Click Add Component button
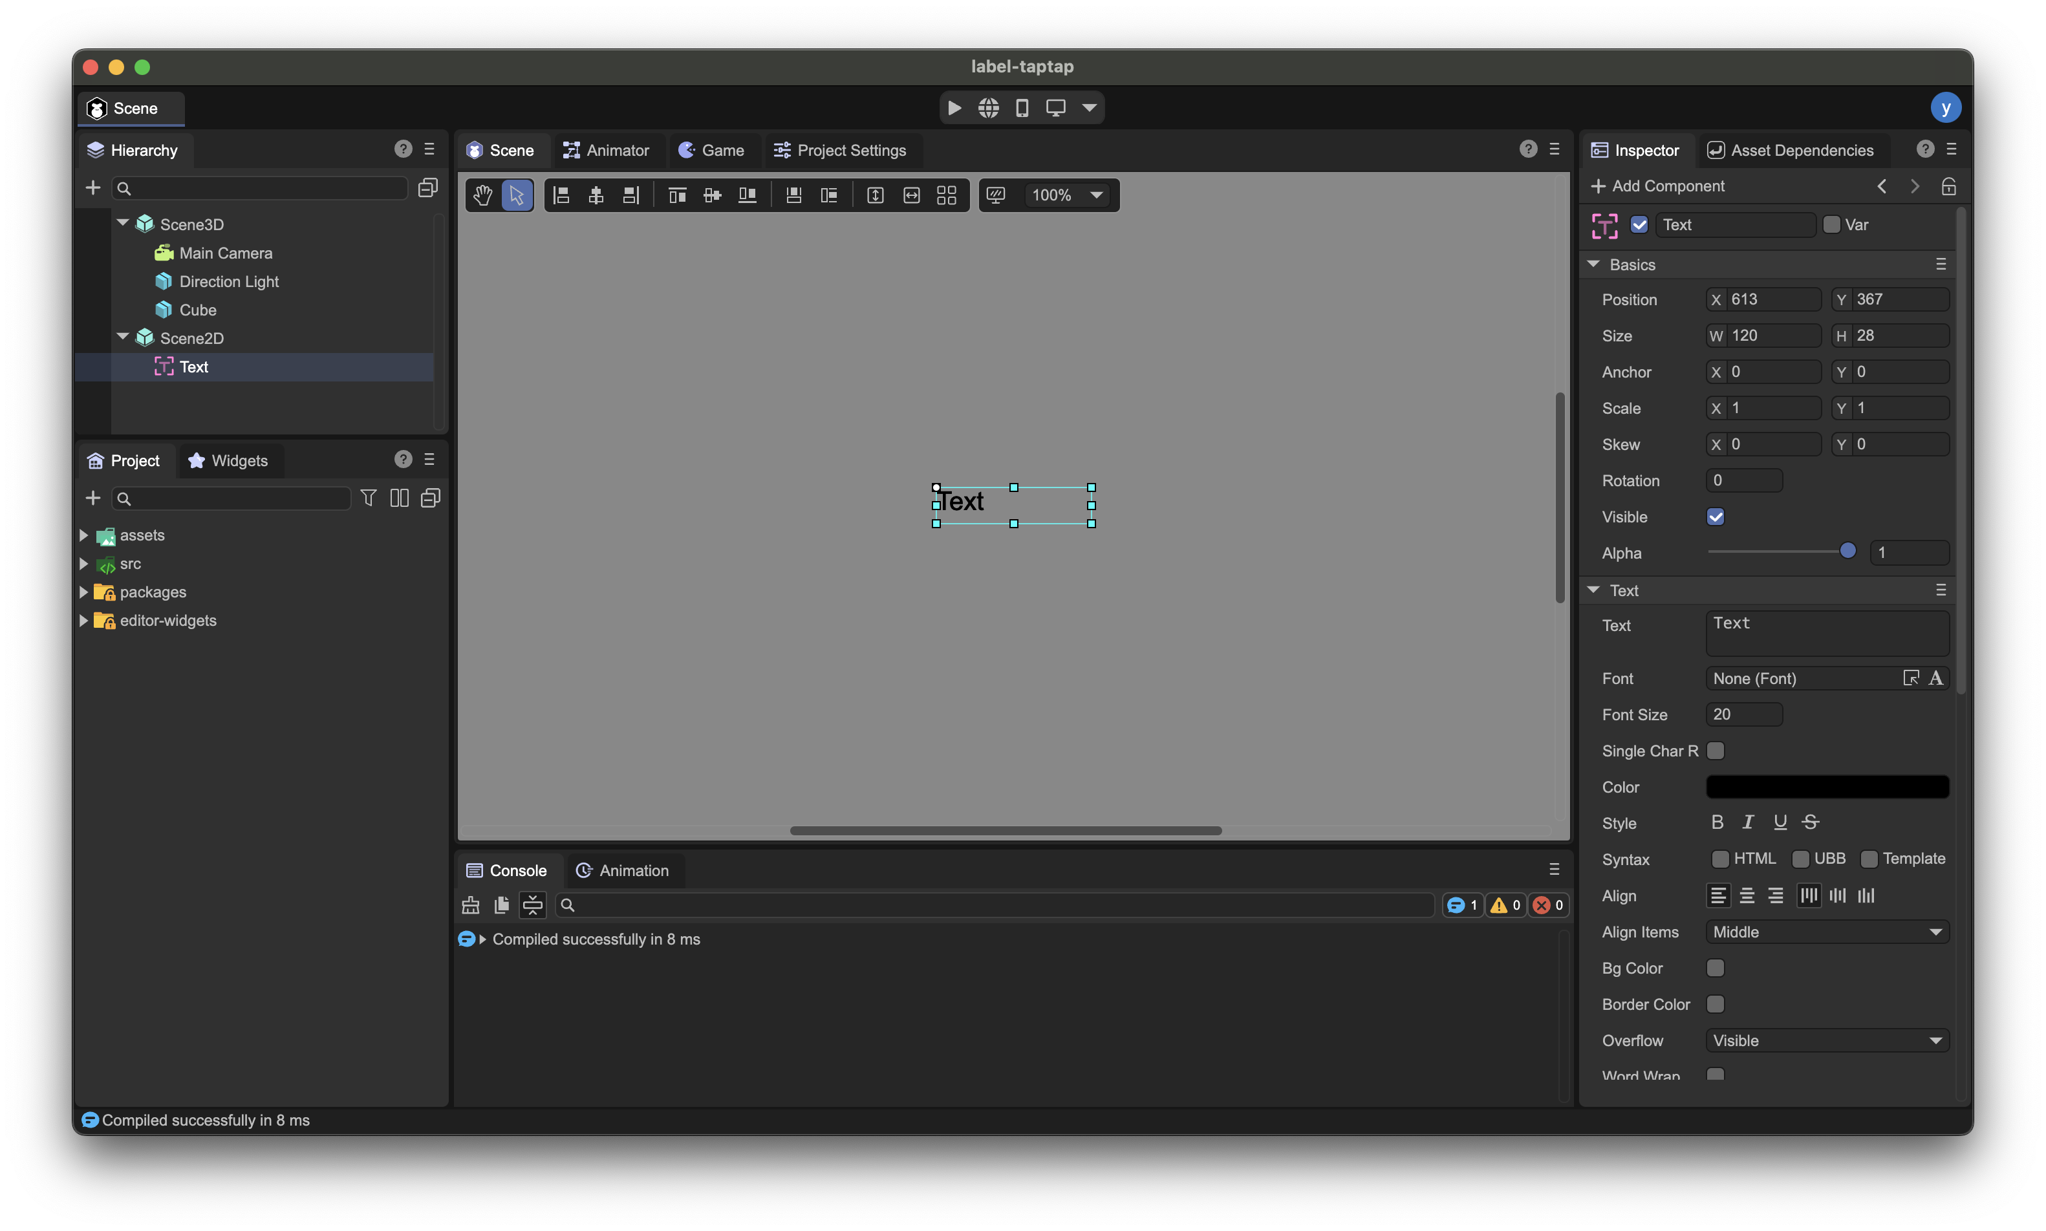 click(x=1658, y=186)
